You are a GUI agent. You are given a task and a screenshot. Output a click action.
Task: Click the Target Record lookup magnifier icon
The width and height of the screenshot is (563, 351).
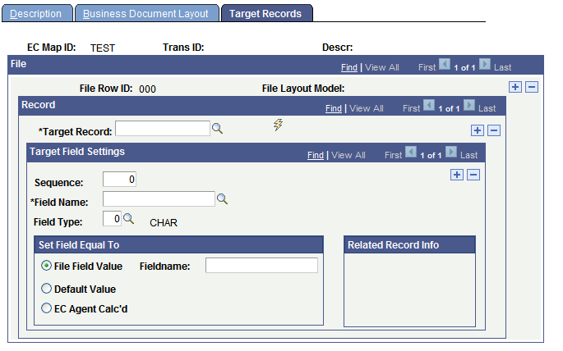218,129
